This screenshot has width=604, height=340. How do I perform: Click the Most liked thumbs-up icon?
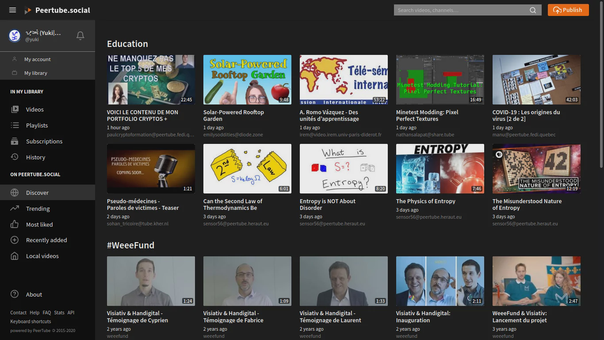15,224
